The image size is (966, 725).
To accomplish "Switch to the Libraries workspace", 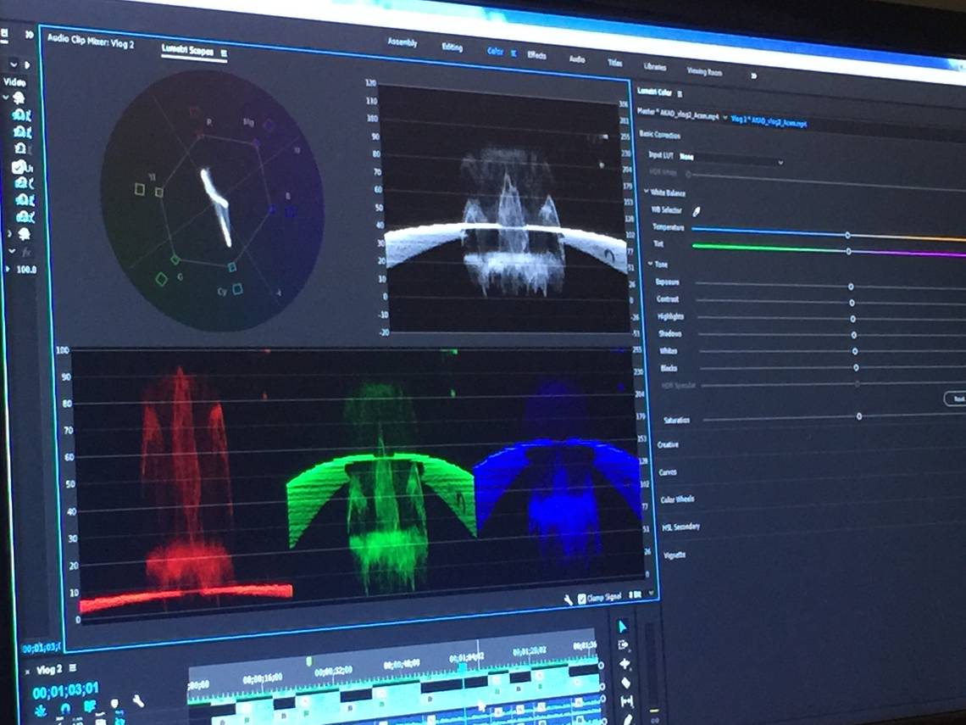I will coord(655,67).
